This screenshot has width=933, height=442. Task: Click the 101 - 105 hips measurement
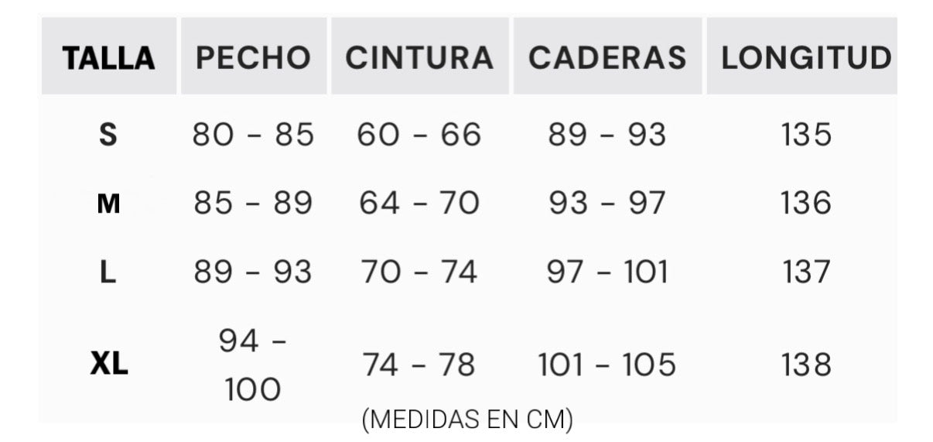tap(607, 365)
